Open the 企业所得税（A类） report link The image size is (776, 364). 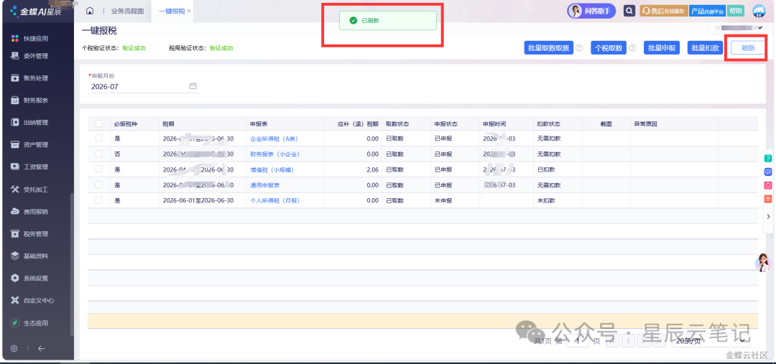click(274, 139)
